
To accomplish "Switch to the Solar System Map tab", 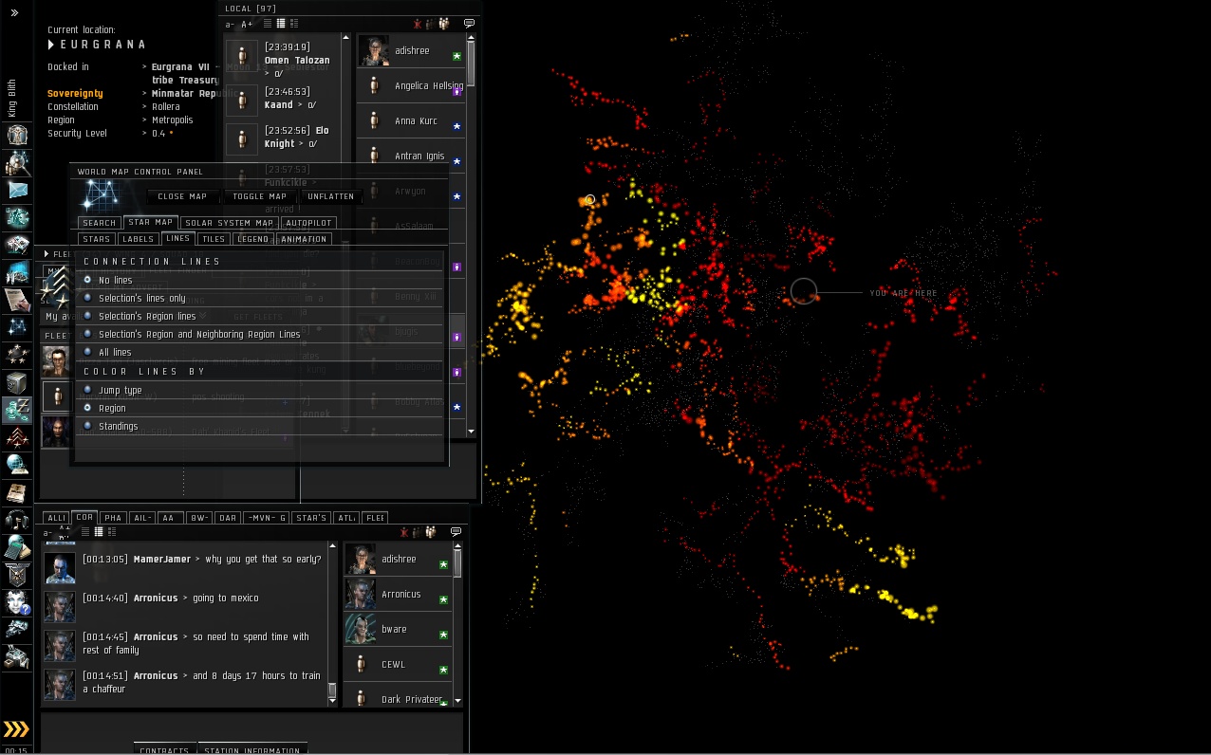I will 229,223.
